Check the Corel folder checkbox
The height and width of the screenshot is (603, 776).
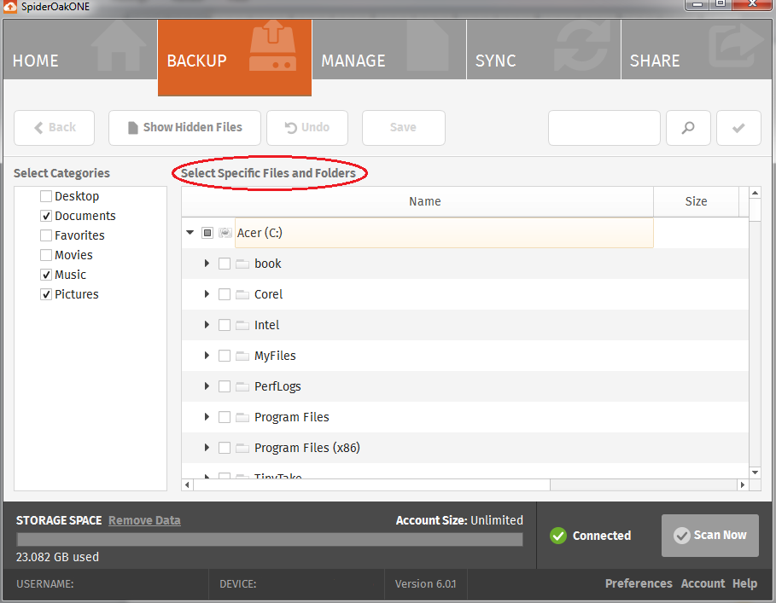tap(225, 294)
